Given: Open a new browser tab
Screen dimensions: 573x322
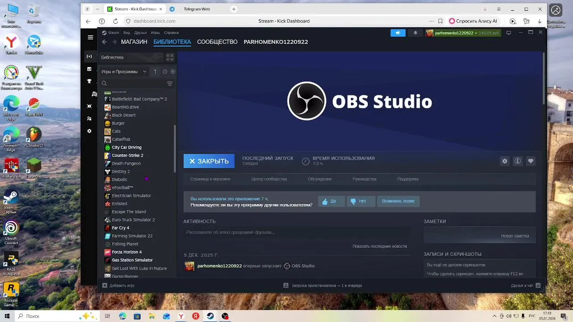Looking at the screenshot, I should 234,9.
